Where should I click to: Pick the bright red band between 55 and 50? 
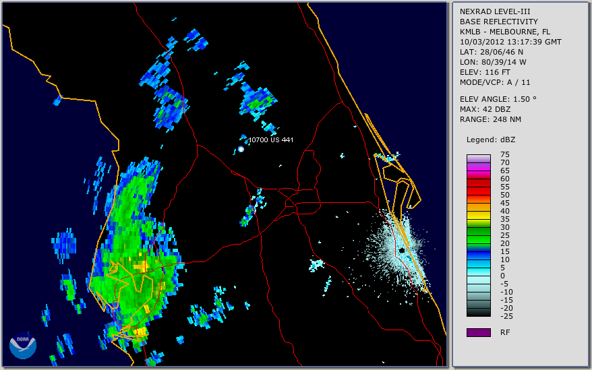[478, 191]
